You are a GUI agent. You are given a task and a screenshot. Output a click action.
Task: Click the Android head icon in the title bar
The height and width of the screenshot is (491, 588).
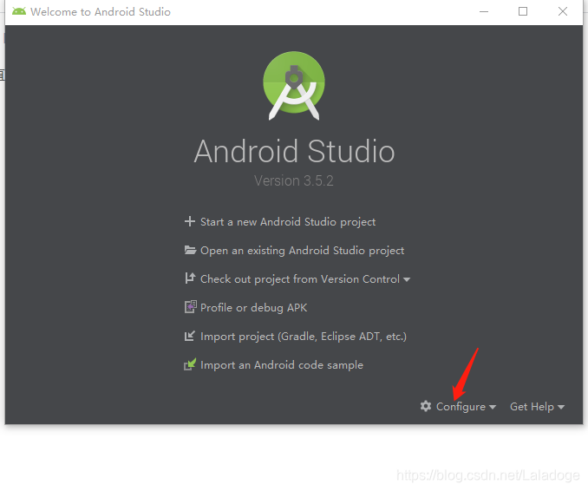coord(19,11)
